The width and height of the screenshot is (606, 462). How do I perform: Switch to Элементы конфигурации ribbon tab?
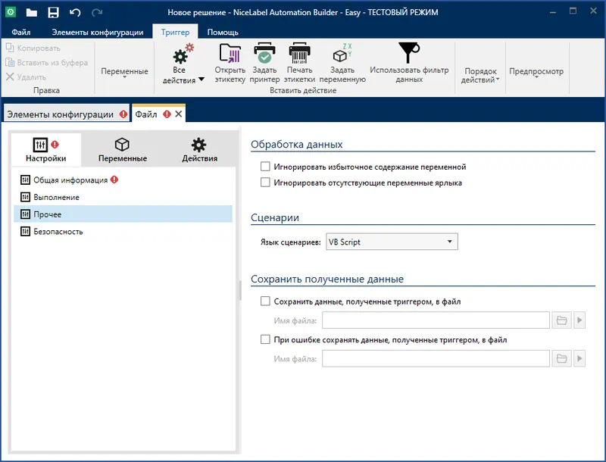coord(98,32)
